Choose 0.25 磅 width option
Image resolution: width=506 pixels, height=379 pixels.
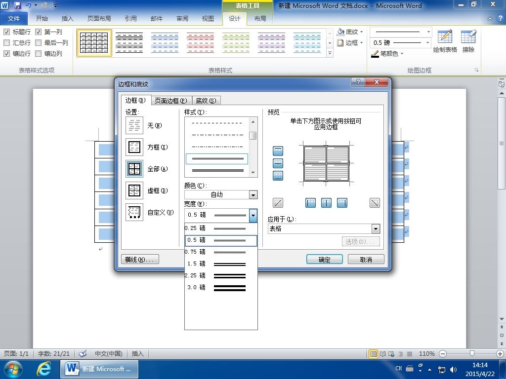(x=221, y=228)
